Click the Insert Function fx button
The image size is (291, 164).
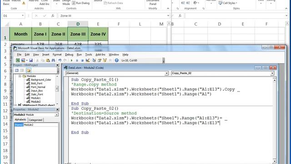[x=53, y=16]
